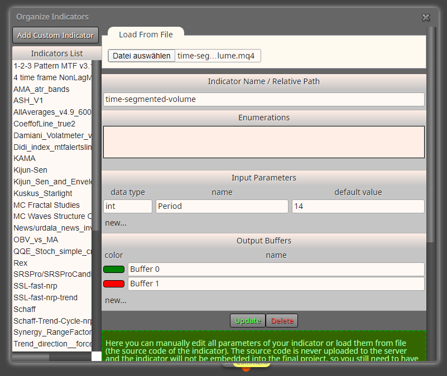This screenshot has width=447, height=376.
Task: Add new input parameter via 'new...'
Action: (x=116, y=223)
